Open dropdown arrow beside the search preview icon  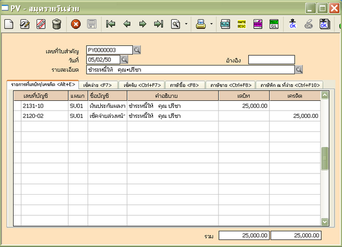(186, 24)
